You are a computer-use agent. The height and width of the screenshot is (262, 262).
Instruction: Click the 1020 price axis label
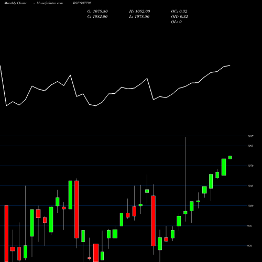(x=250, y=206)
